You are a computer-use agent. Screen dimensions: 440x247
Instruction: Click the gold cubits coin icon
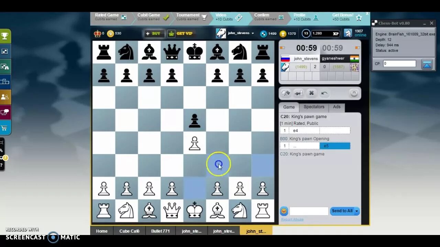coord(110,33)
